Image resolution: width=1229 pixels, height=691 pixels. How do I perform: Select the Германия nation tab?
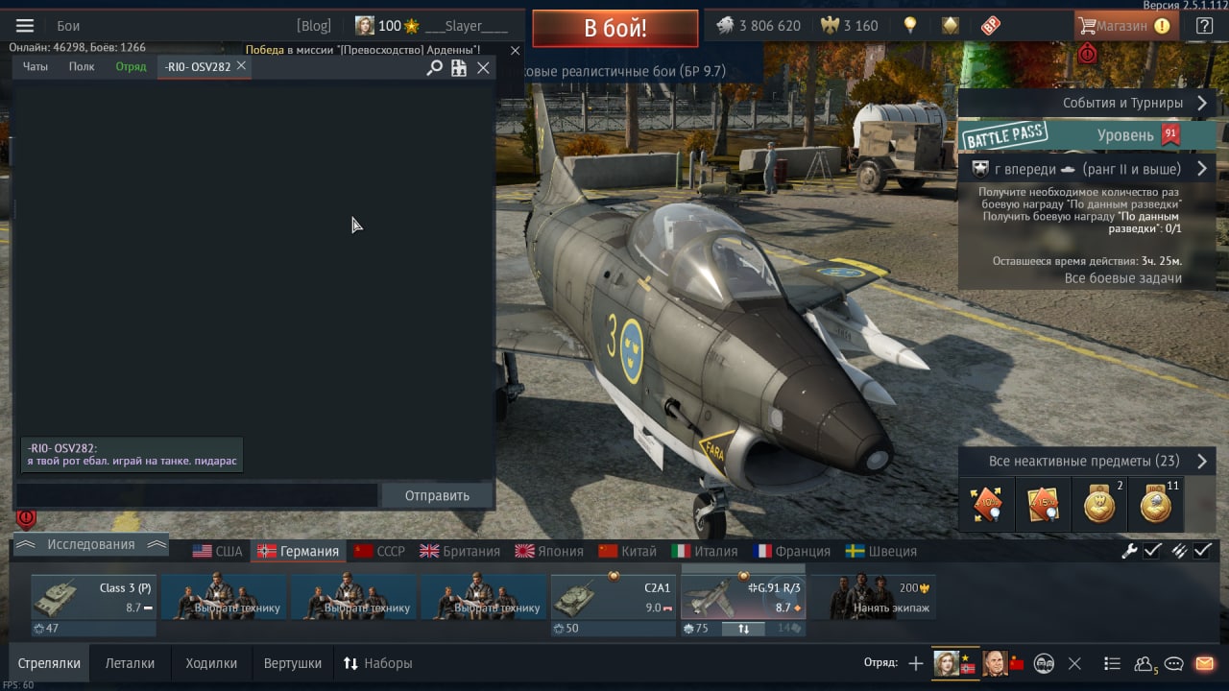299,551
